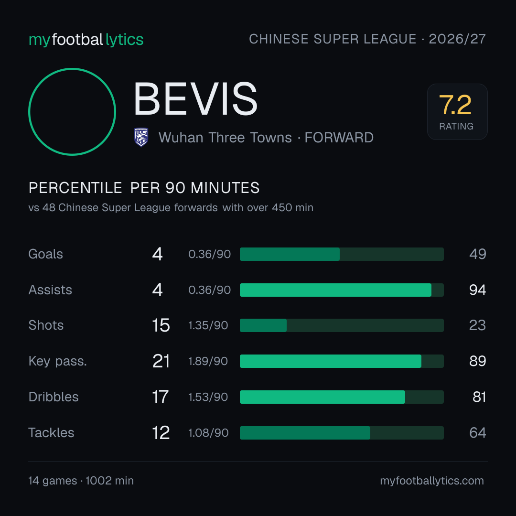Click the BEVIS player name
Image resolution: width=516 pixels, height=516 pixels.
(195, 99)
